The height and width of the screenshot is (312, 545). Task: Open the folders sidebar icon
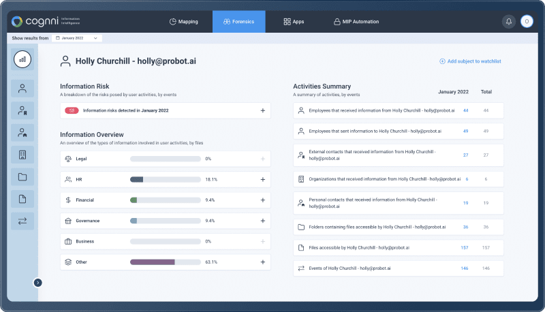22,177
